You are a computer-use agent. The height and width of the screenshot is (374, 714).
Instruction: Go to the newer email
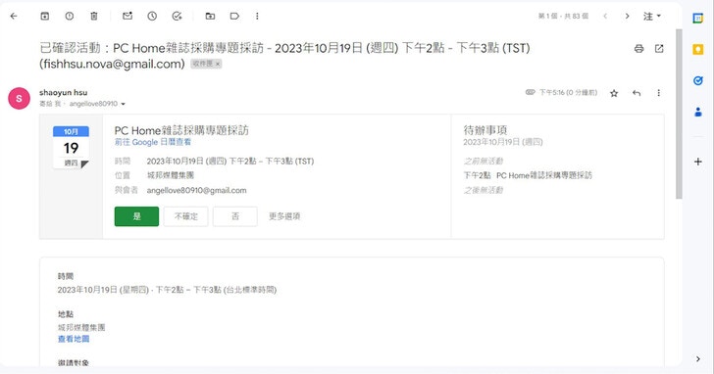click(605, 16)
